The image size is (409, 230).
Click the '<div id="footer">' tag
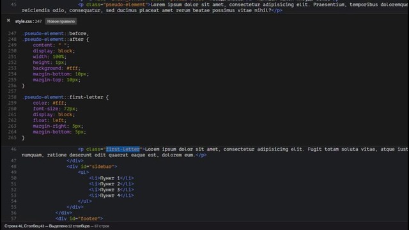pyautogui.click(x=79, y=218)
